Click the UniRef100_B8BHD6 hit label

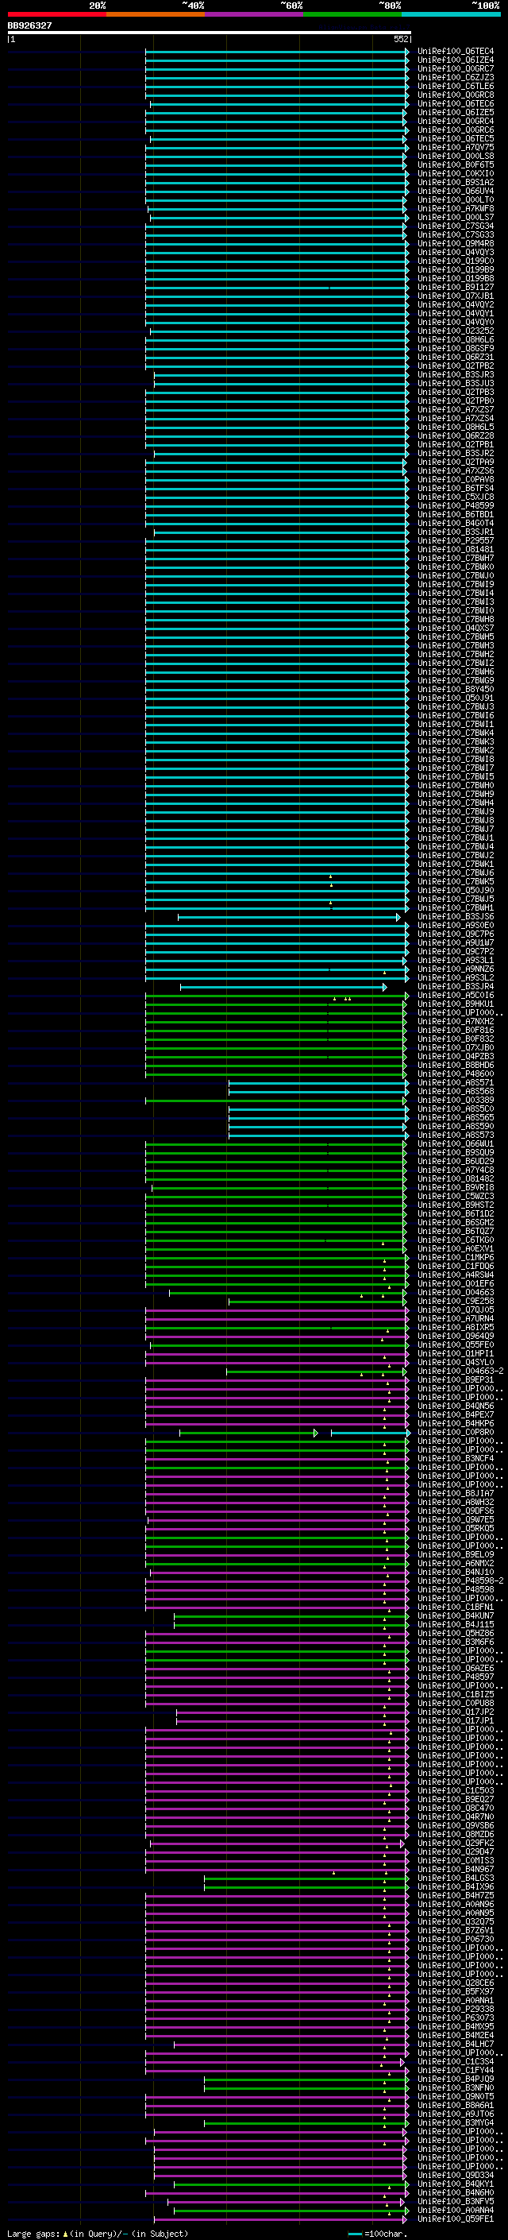click(x=456, y=1066)
